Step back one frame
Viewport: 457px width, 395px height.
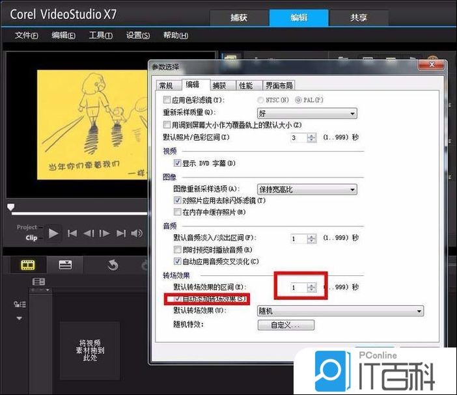pyautogui.click(x=89, y=234)
